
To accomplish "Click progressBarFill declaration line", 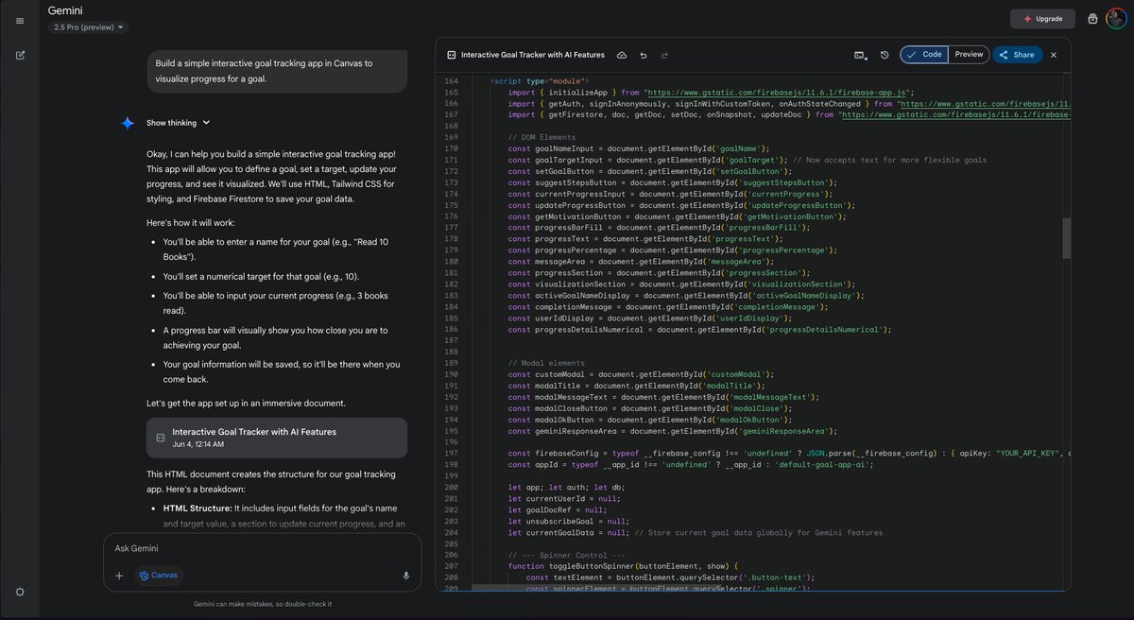I will (660, 229).
